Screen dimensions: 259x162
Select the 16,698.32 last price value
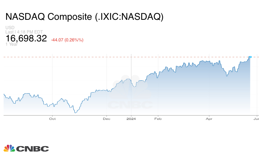tap(26, 39)
